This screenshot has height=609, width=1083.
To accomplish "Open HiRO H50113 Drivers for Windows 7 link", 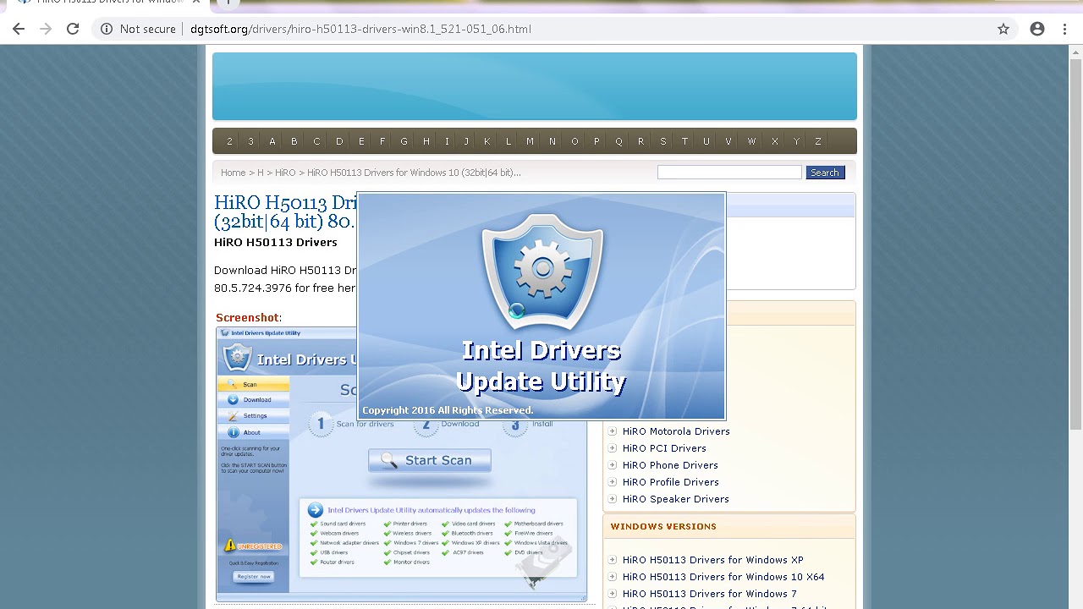I will [710, 594].
